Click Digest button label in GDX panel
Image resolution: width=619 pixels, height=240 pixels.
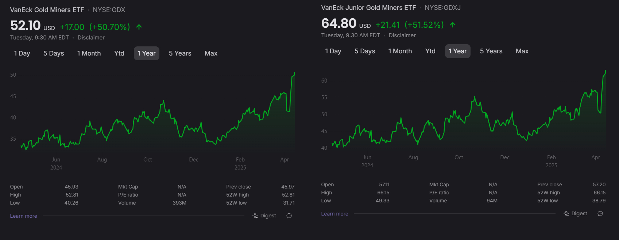coord(268,216)
